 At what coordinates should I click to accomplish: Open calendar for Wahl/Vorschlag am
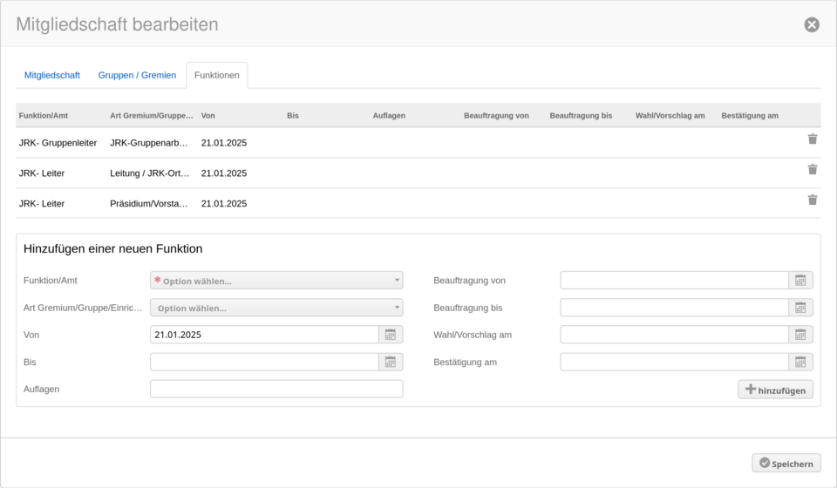(800, 335)
